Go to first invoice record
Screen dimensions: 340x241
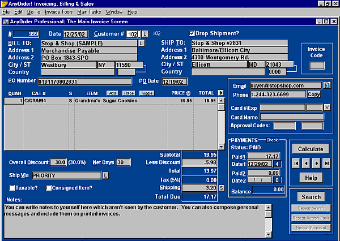[x=296, y=163]
